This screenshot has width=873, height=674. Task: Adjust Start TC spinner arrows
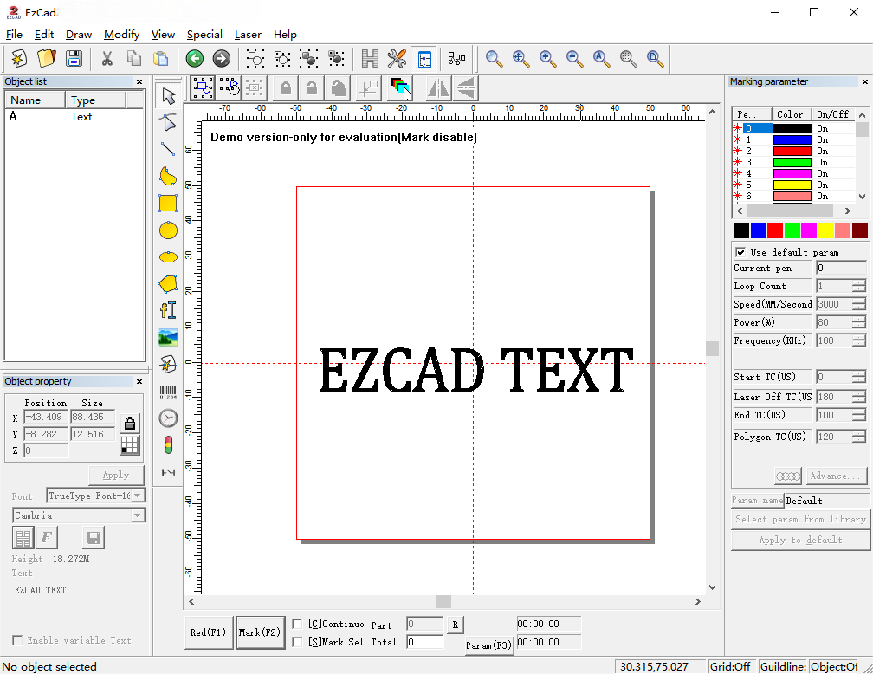858,377
